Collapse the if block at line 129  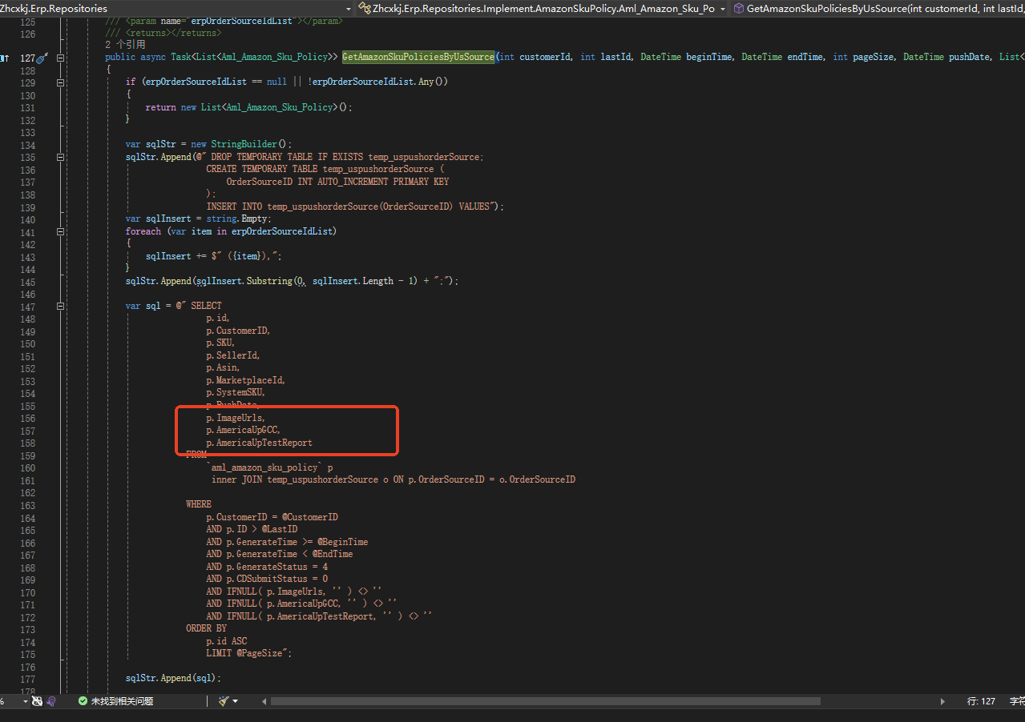pyautogui.click(x=61, y=82)
